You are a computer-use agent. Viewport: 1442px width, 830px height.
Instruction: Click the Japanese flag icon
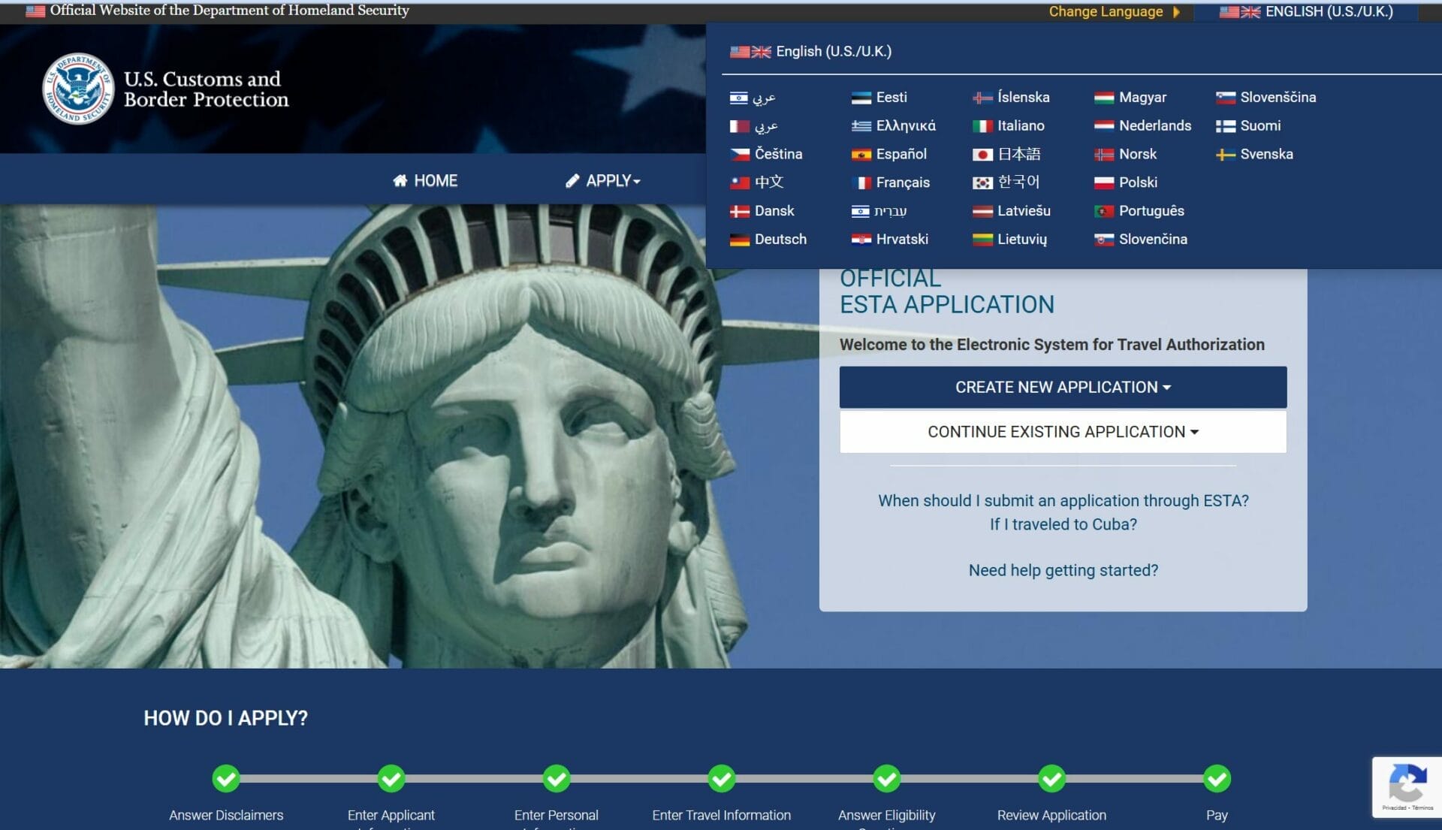pyautogui.click(x=982, y=155)
